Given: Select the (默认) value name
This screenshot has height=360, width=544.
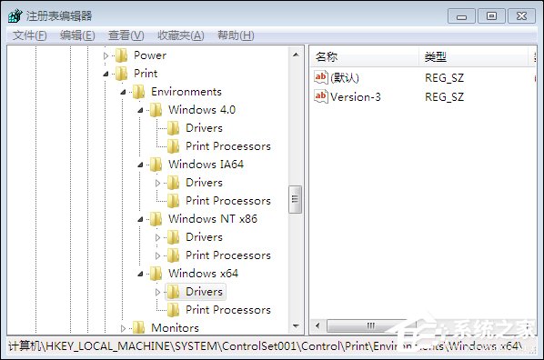Looking at the screenshot, I should coord(345,78).
